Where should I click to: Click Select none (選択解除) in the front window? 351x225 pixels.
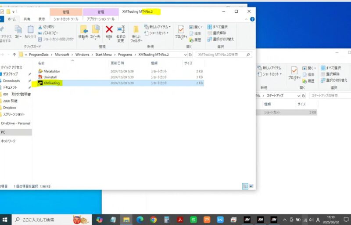click(217, 33)
